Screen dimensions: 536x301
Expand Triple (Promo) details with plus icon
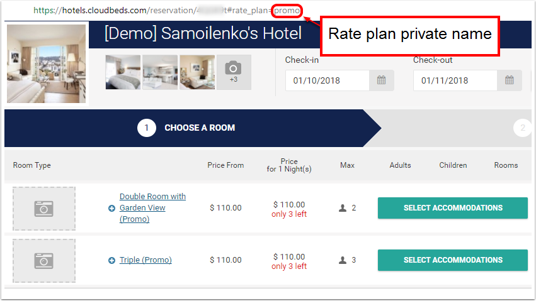pyautogui.click(x=112, y=260)
